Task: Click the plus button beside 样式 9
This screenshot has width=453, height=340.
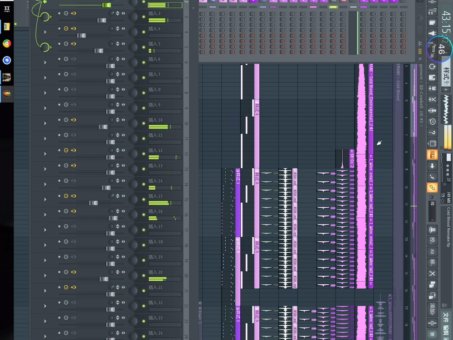Action: [446, 90]
